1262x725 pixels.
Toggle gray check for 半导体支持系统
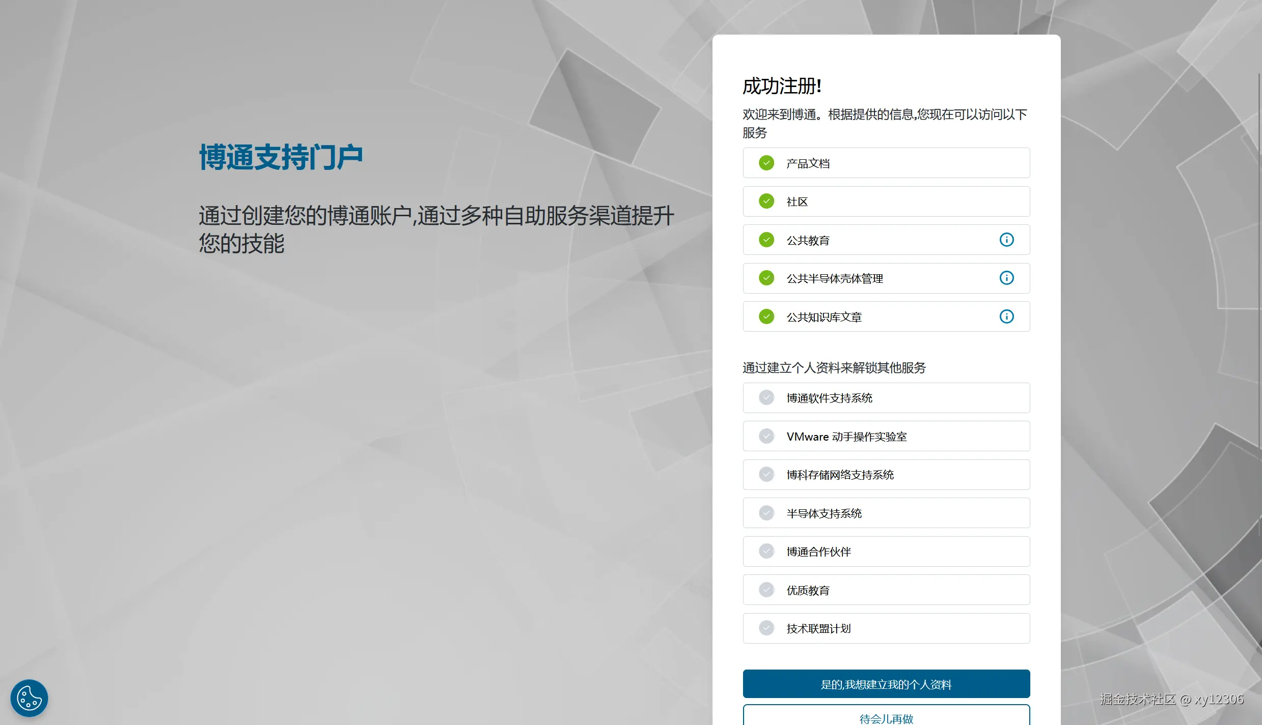coord(766,513)
